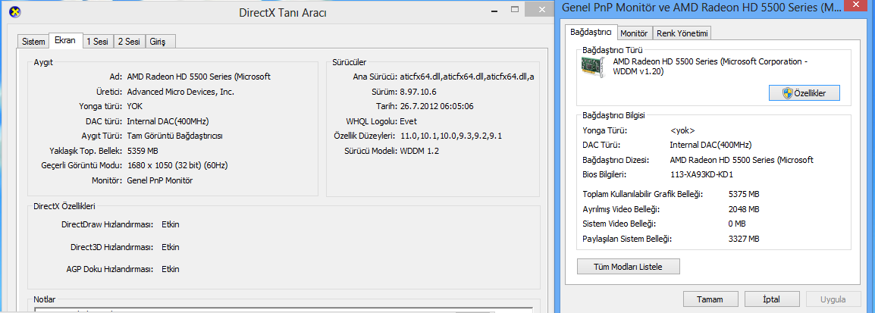875x313 pixels.
Task: Click WHQL Logolu value 'Evet'
Action: tap(408, 121)
